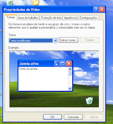Click the desktop Recycle Bin icon behind dialog
The image size is (113, 124).
10,2
